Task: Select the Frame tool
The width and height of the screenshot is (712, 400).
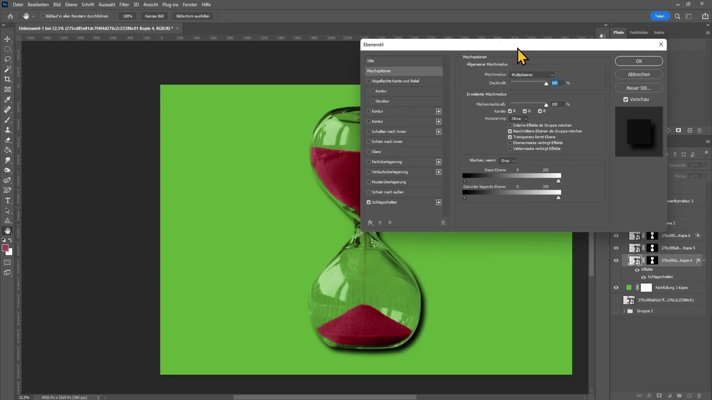Action: coord(7,89)
